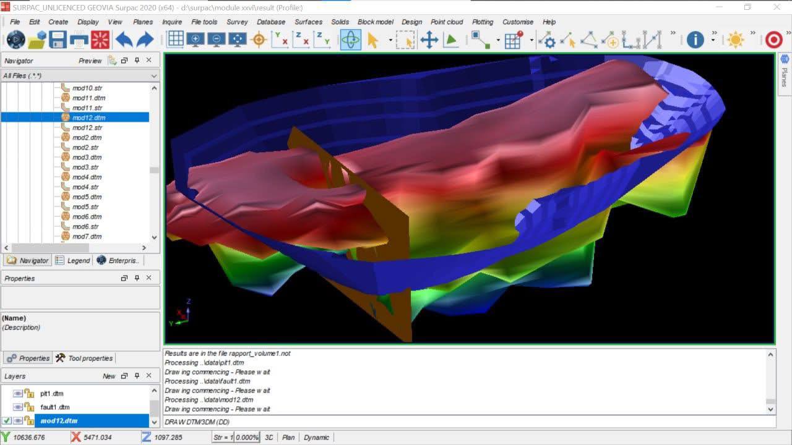The image size is (792, 445).
Task: Click the New layer button
Action: [x=109, y=376]
